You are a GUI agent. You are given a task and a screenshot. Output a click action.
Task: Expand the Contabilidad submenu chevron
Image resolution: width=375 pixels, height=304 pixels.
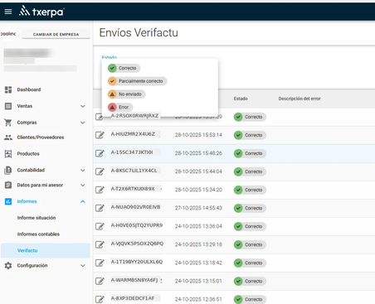point(83,170)
